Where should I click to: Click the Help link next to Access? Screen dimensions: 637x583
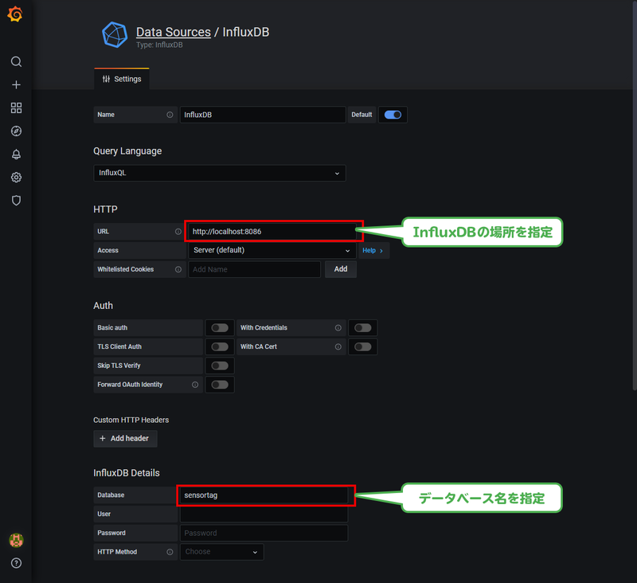pos(373,251)
